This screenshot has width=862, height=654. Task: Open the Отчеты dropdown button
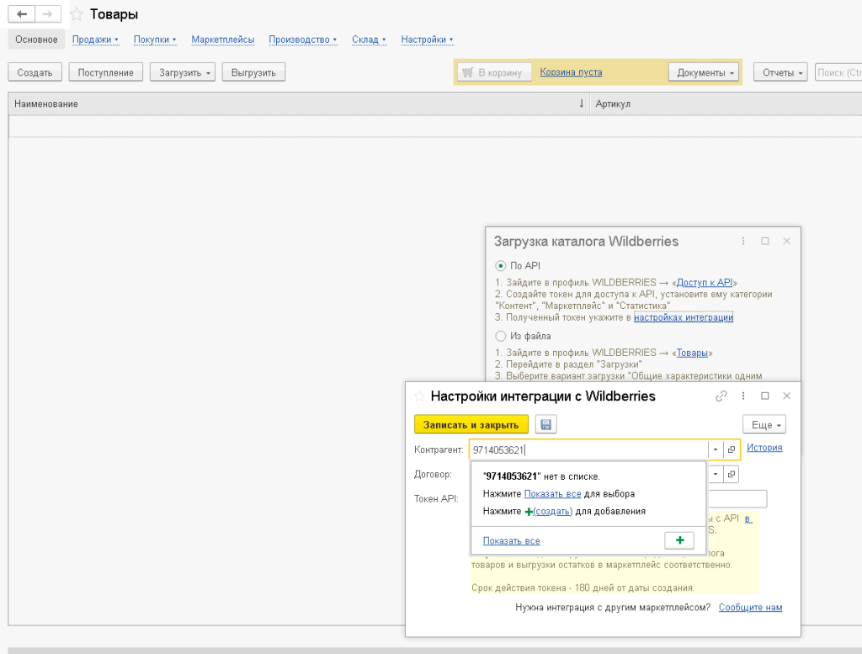(x=780, y=72)
